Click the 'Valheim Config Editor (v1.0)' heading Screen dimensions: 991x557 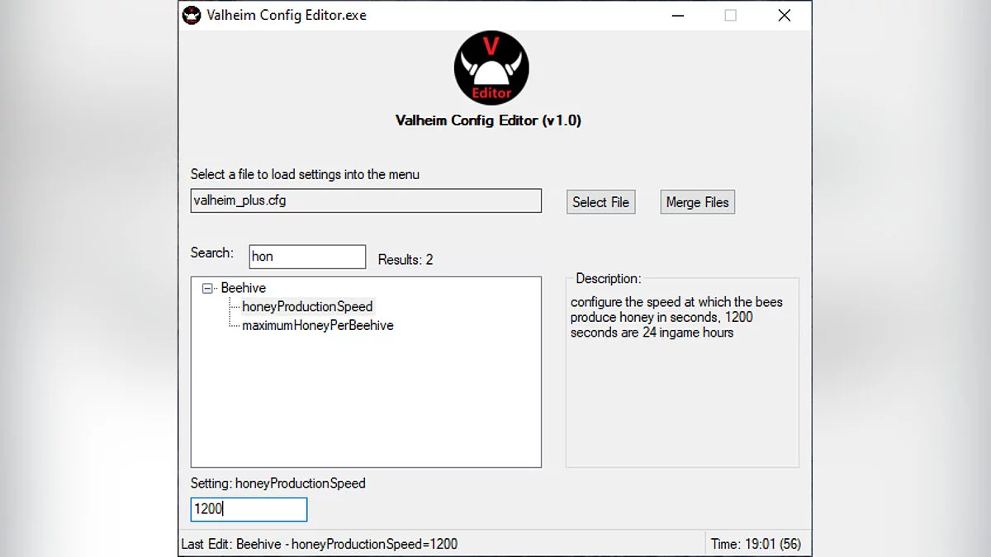click(488, 120)
